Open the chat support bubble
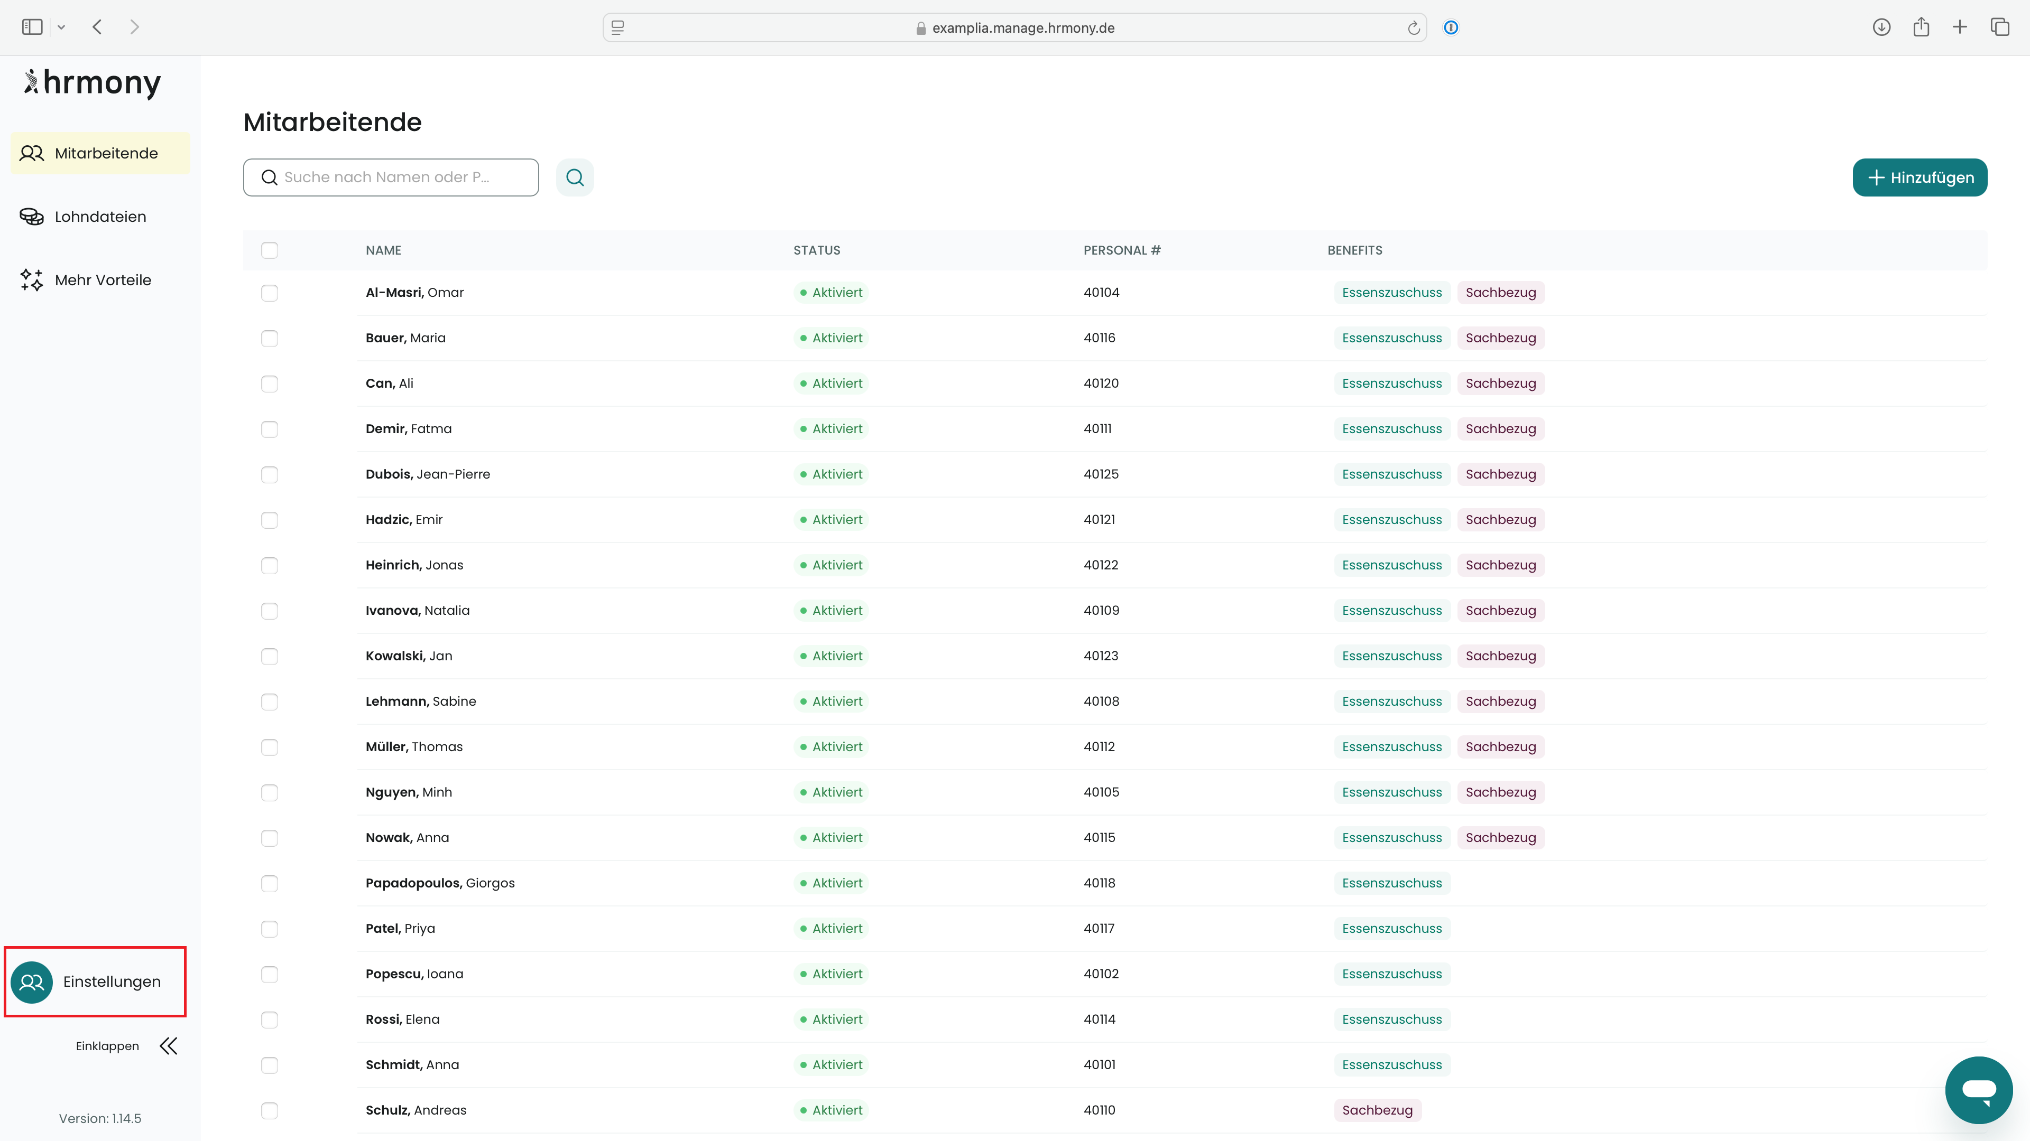The width and height of the screenshot is (2030, 1141). point(1978,1090)
